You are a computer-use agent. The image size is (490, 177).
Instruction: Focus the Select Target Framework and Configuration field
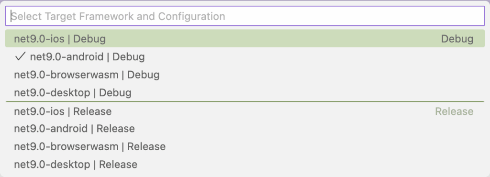[x=245, y=16]
